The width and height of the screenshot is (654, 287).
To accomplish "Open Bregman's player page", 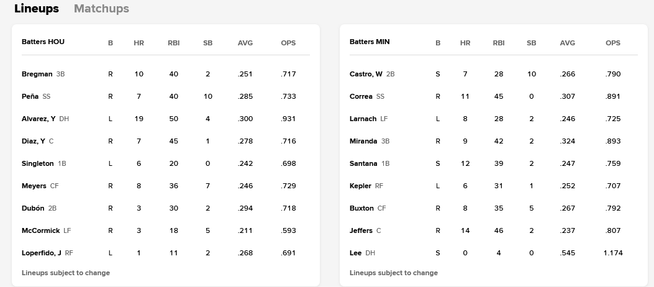I will point(37,74).
